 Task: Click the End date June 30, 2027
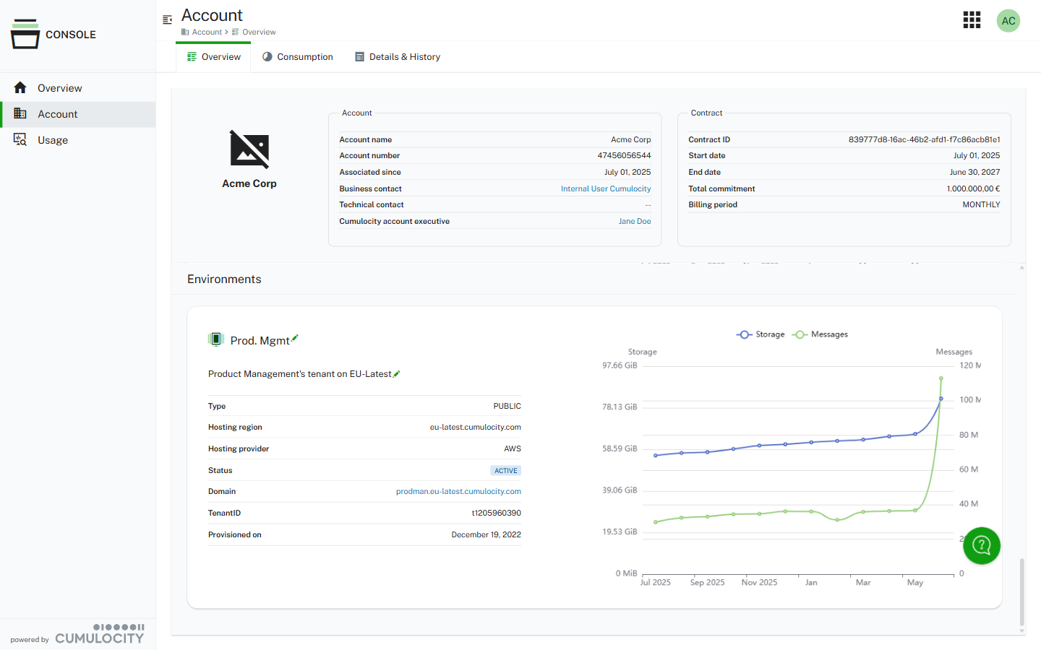(974, 172)
